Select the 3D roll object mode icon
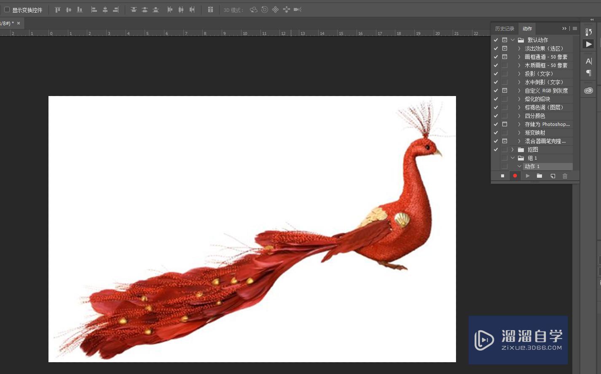The width and height of the screenshot is (601, 374). pos(265,9)
